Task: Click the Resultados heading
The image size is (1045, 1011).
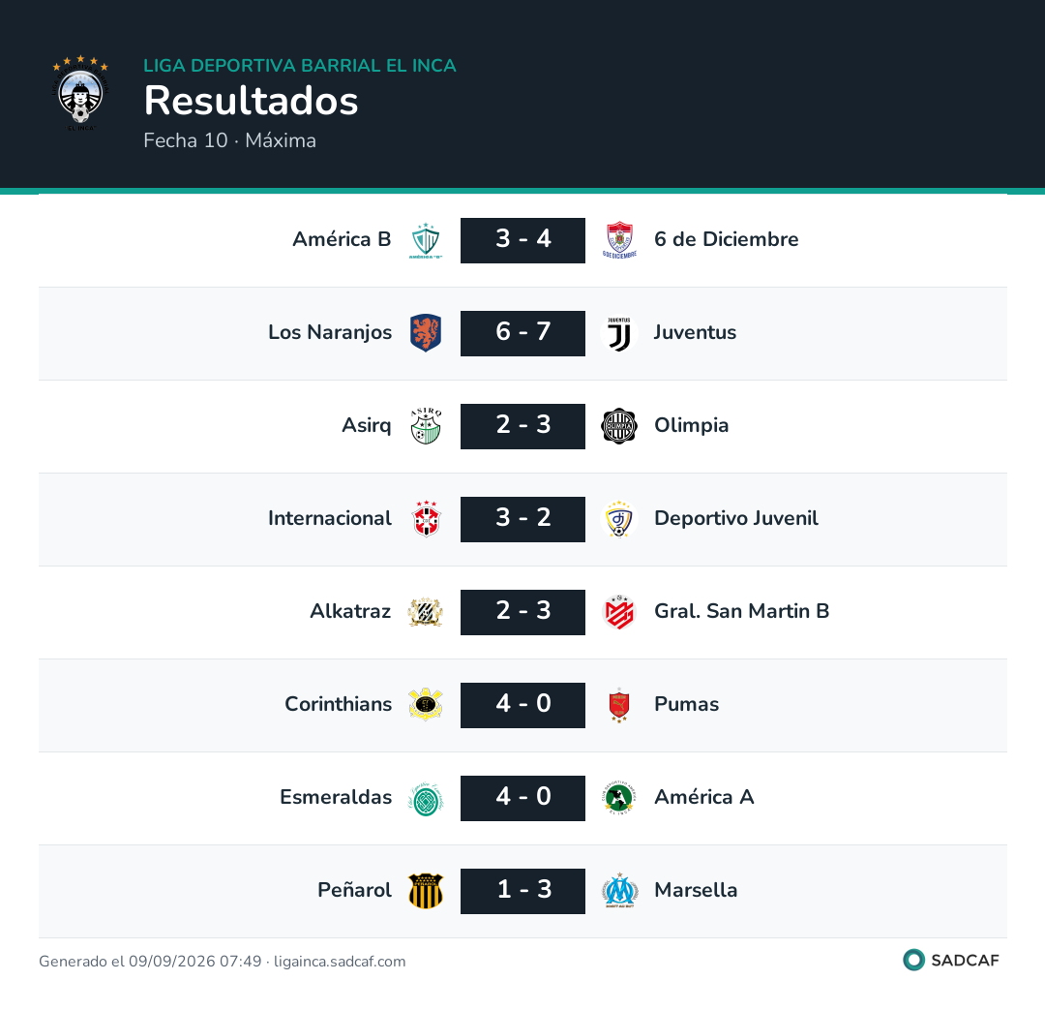Action: point(252,101)
